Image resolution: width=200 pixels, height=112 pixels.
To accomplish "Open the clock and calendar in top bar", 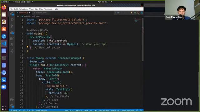I will tap(104, 2).
